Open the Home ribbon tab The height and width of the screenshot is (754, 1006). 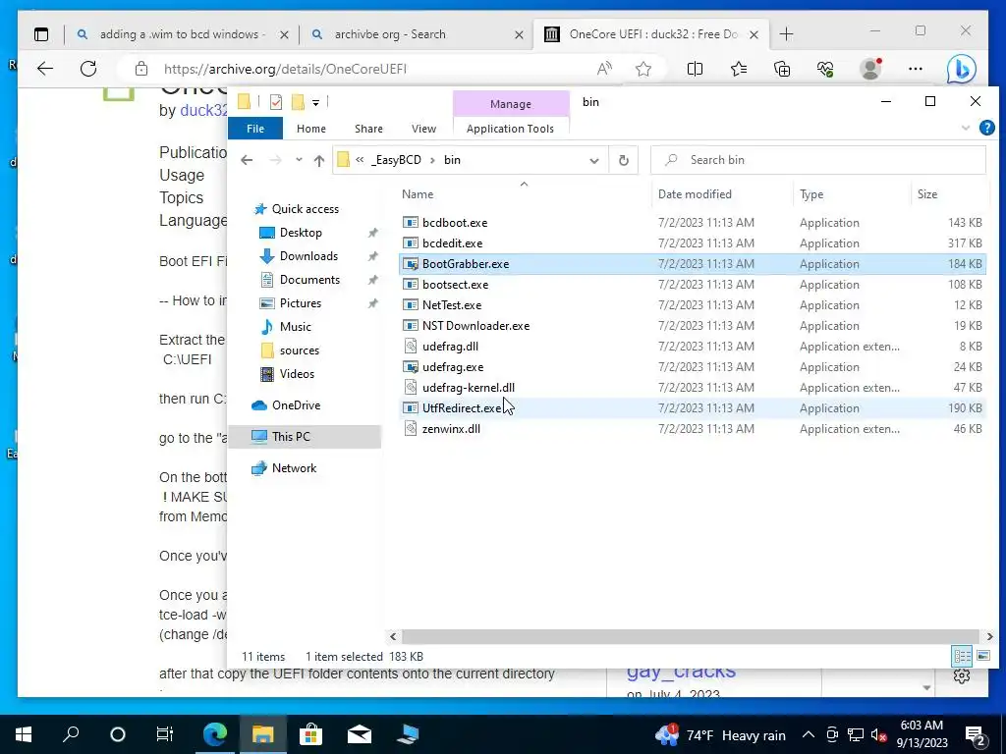tap(311, 129)
